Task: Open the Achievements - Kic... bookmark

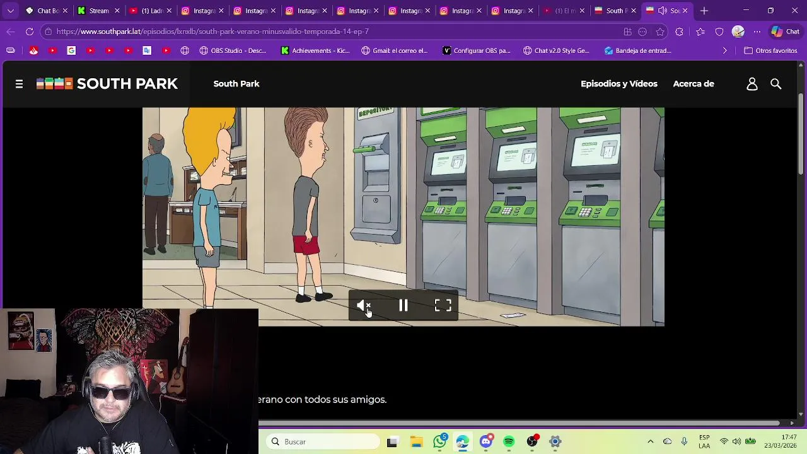Action: tap(315, 50)
